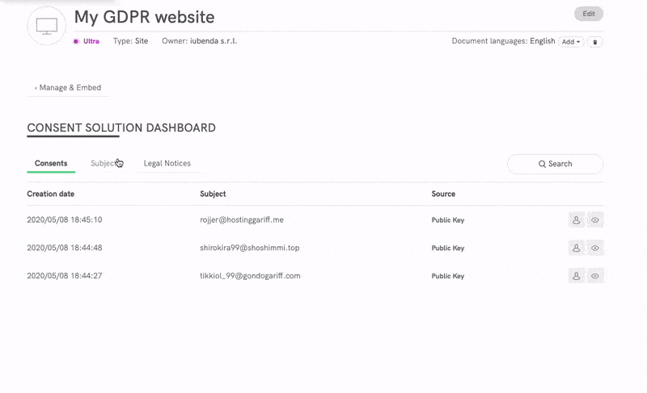
Task: Click the Creation date column header
Action: [51, 194]
